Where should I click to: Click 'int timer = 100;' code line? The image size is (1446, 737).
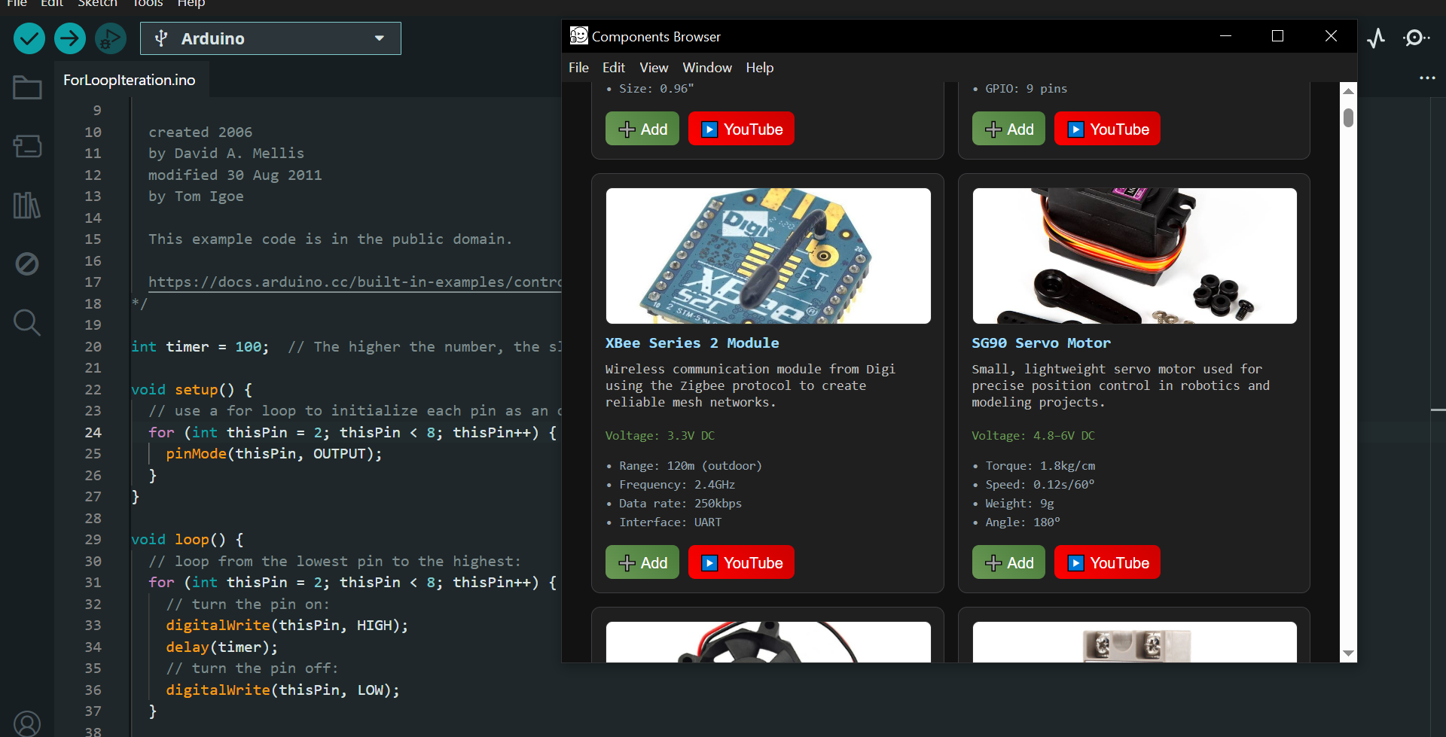tap(200, 347)
